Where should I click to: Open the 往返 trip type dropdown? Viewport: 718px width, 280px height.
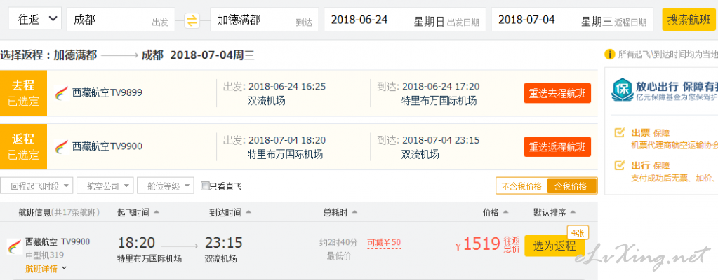click(x=35, y=19)
